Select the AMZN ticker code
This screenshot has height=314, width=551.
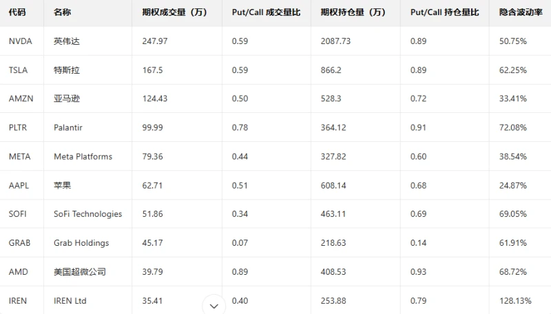coord(21,99)
